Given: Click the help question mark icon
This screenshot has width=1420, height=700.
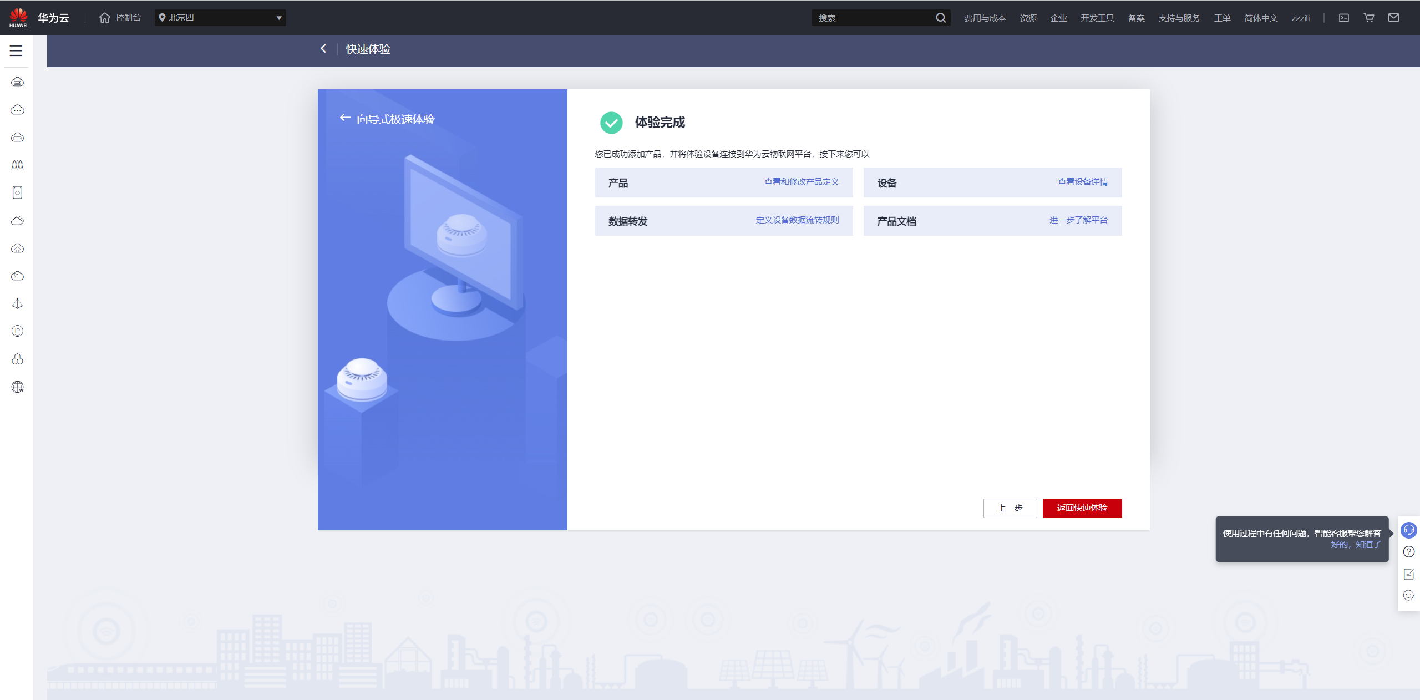Looking at the screenshot, I should tap(1408, 552).
